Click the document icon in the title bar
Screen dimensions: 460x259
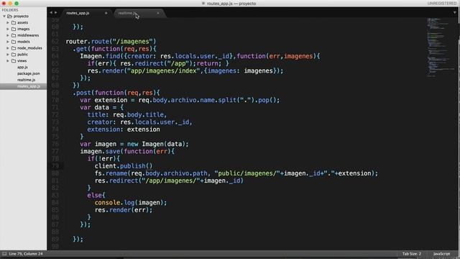[x=203, y=4]
